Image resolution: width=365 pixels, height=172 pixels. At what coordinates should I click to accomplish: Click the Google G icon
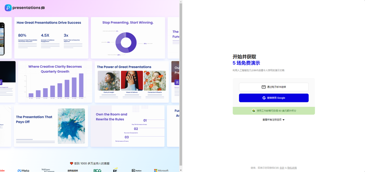coord(264,98)
